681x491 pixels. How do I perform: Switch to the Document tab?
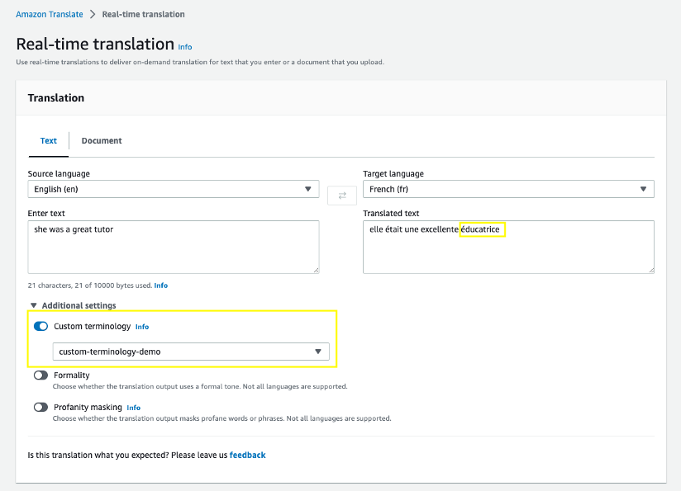pyautogui.click(x=102, y=141)
